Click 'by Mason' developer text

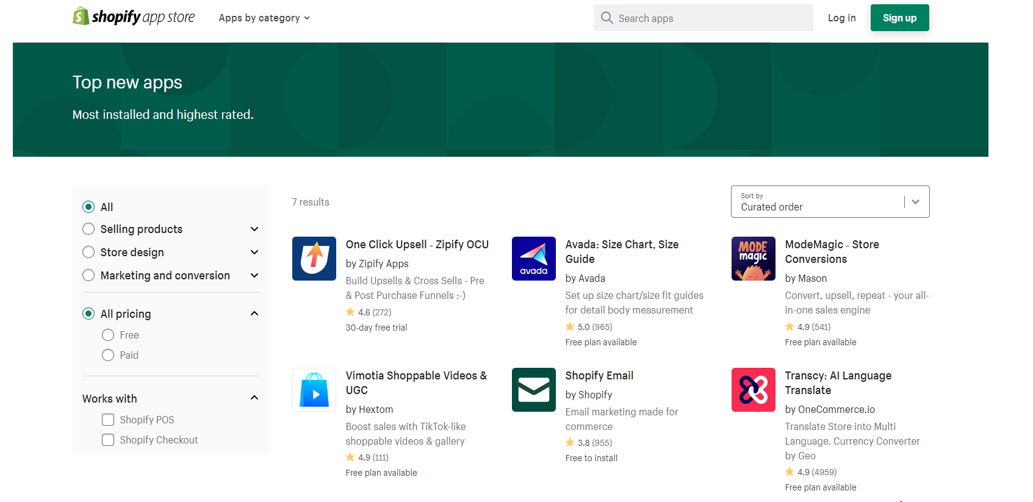(x=805, y=278)
